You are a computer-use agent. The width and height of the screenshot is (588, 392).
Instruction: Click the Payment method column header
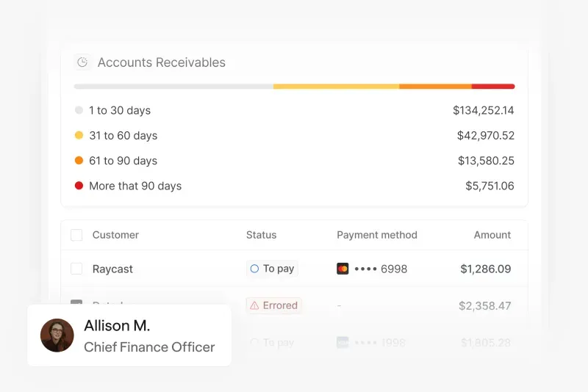click(376, 235)
